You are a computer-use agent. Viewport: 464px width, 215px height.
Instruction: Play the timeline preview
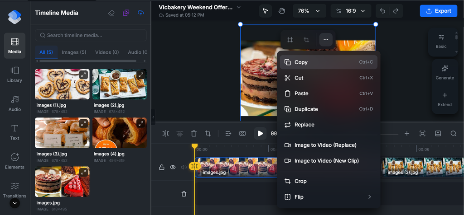point(260,134)
